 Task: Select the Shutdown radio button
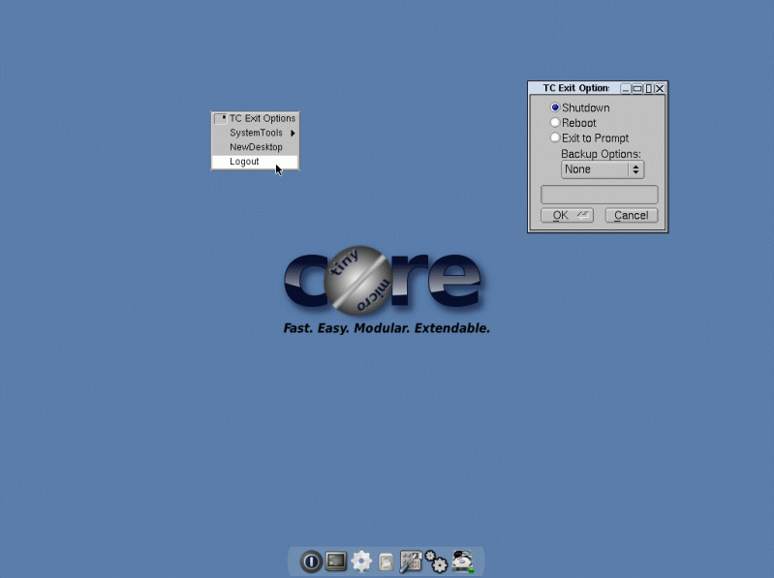tap(555, 107)
